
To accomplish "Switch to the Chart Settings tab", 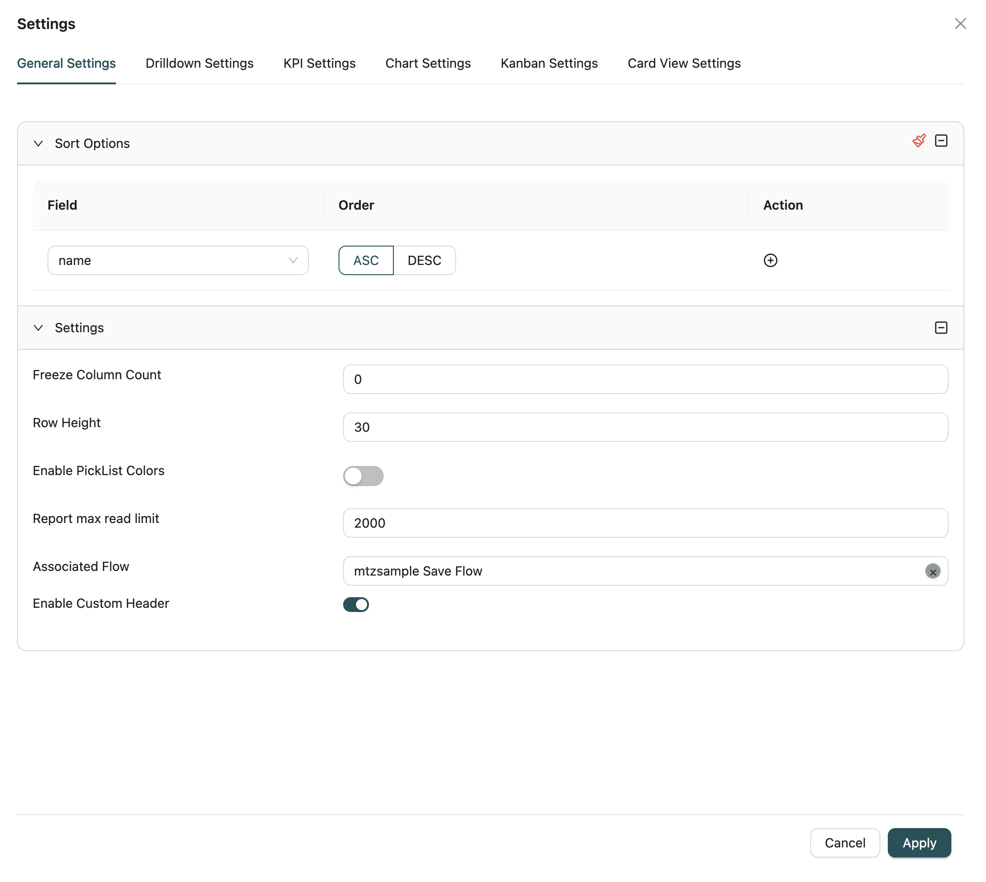I will click(428, 63).
